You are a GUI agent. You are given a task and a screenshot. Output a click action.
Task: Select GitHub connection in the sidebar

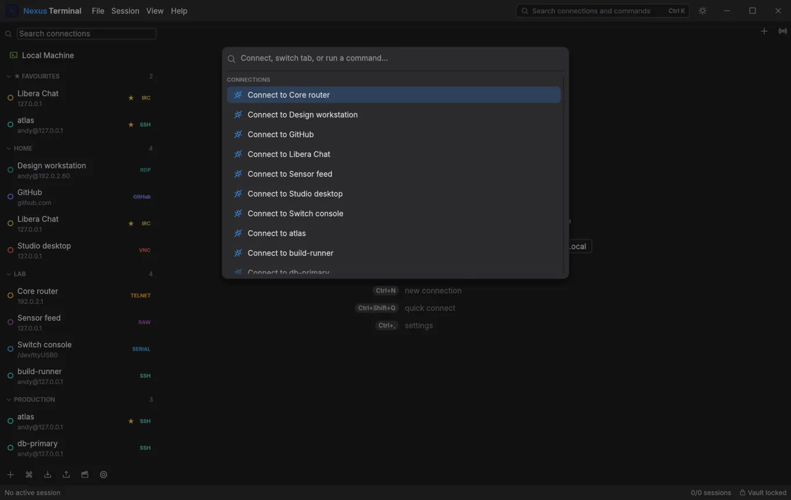click(80, 197)
